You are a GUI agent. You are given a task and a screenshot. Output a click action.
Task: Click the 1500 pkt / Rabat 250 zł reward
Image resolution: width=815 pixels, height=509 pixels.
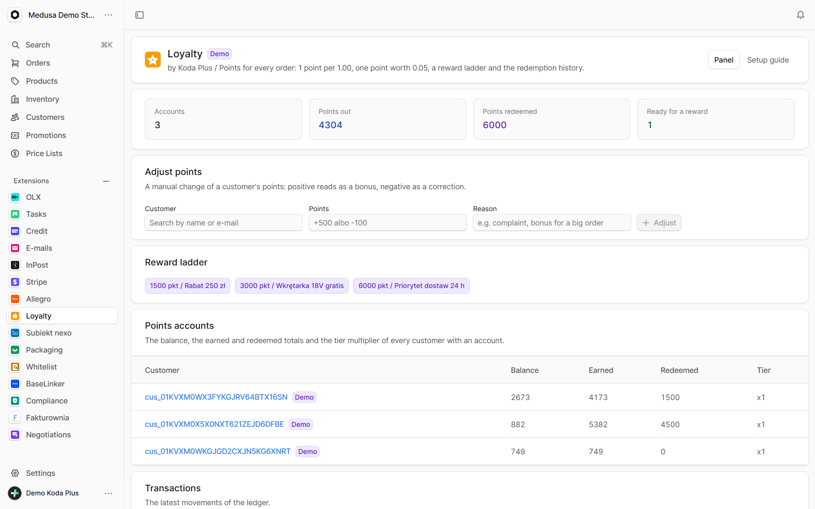[188, 286]
